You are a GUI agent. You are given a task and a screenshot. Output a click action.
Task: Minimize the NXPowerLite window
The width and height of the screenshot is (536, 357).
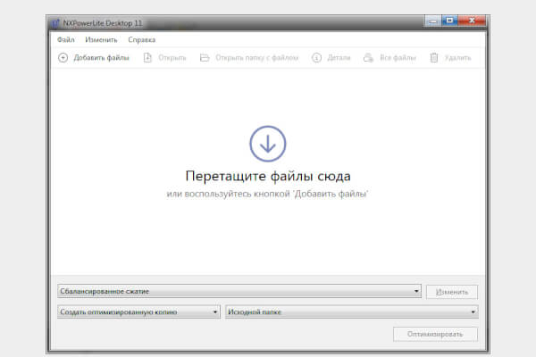tap(433, 21)
